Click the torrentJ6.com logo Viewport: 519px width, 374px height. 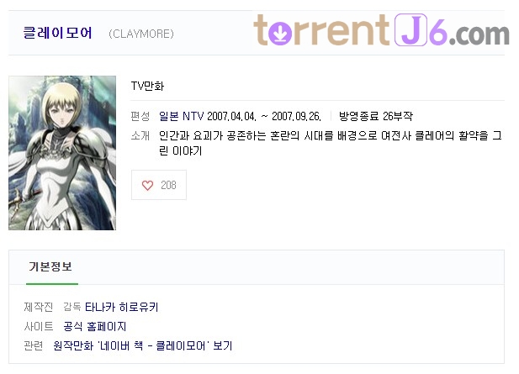[381, 30]
